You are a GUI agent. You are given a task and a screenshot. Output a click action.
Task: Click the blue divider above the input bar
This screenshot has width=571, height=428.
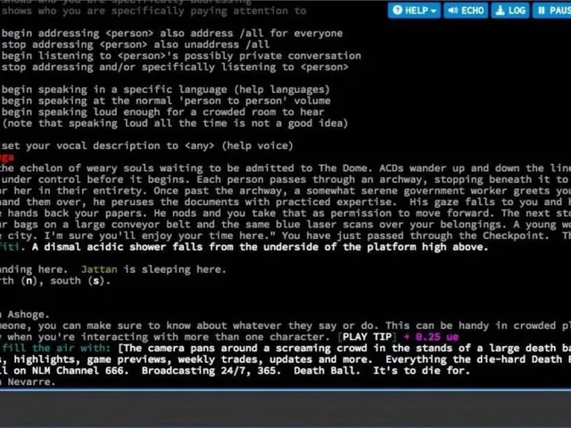point(285,390)
